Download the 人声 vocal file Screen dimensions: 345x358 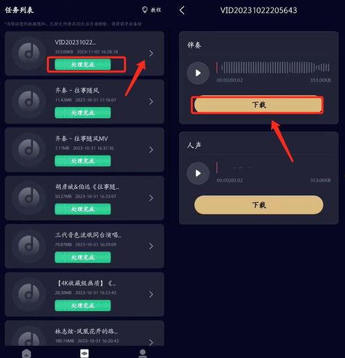[x=259, y=205]
